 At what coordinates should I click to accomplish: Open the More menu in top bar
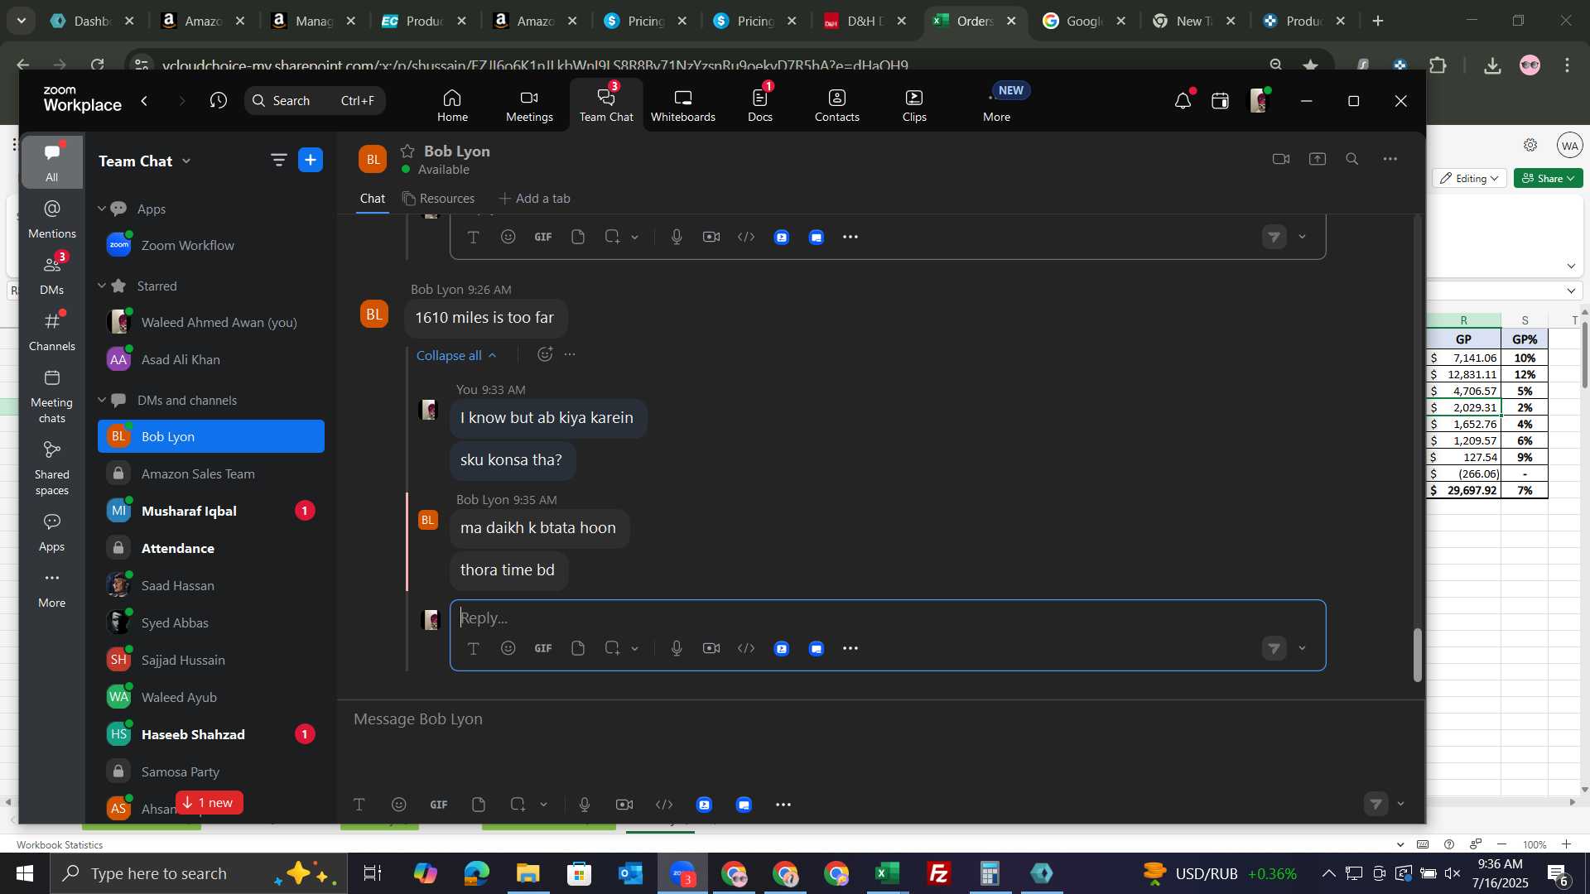[x=996, y=106]
